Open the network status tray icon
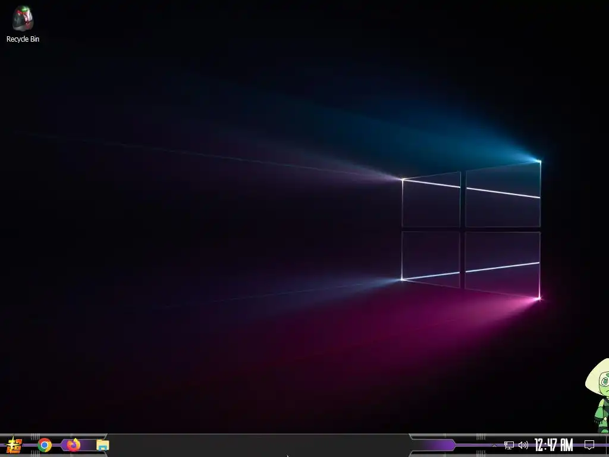The height and width of the screenshot is (457, 609). point(509,445)
